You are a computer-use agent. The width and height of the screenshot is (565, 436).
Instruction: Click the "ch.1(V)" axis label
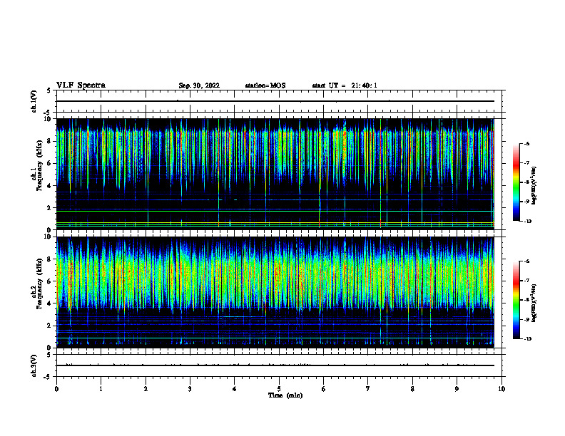tap(34, 101)
